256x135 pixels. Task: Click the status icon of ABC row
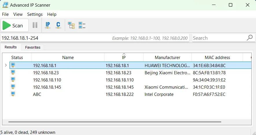click(x=13, y=94)
